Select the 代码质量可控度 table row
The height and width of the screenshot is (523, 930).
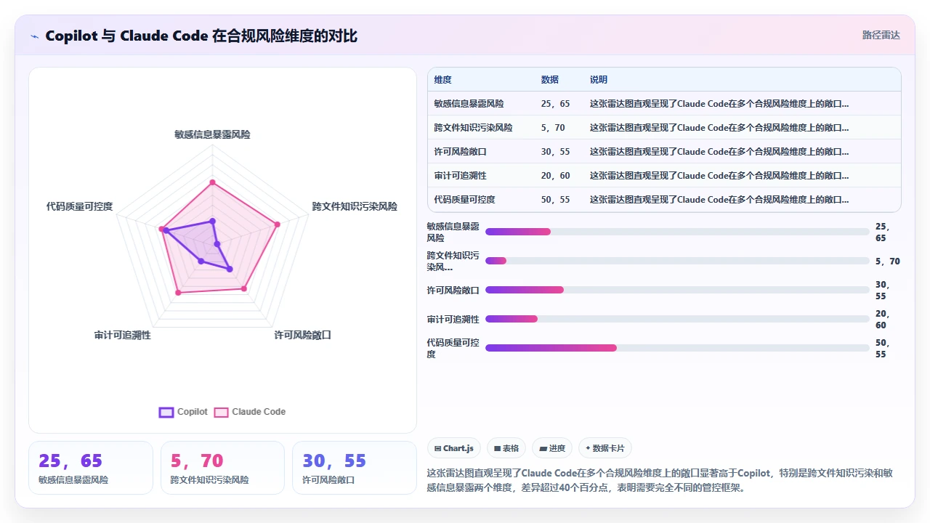[x=664, y=200]
